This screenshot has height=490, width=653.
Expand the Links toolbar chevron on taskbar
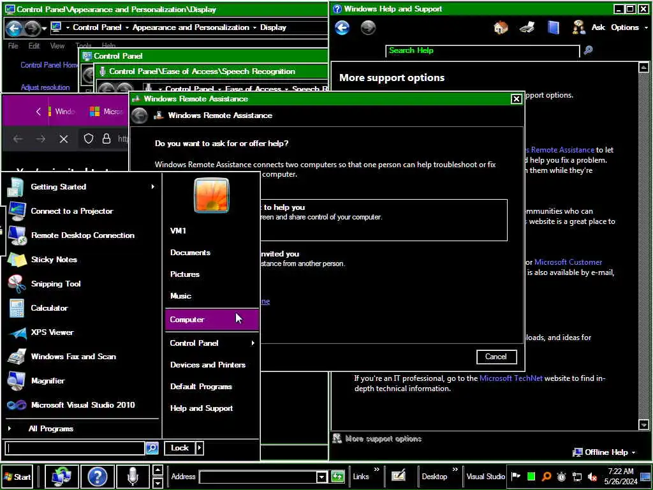pyautogui.click(x=376, y=470)
